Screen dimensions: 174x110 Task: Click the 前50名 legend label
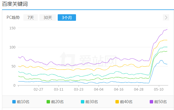(x=161, y=102)
